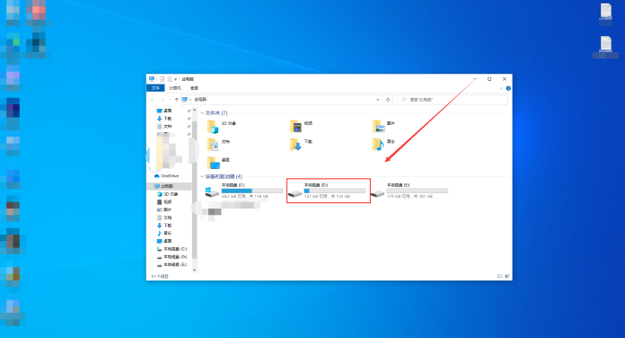Open the 下载 folder tile in the main pane
This screenshot has width=625, height=338.
tap(302, 145)
